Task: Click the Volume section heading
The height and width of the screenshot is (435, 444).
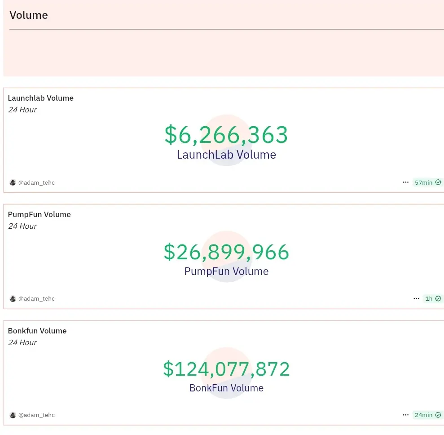Action: click(x=29, y=15)
